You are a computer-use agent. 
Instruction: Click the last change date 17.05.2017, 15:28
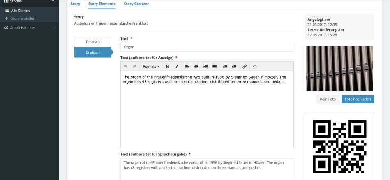(322, 35)
